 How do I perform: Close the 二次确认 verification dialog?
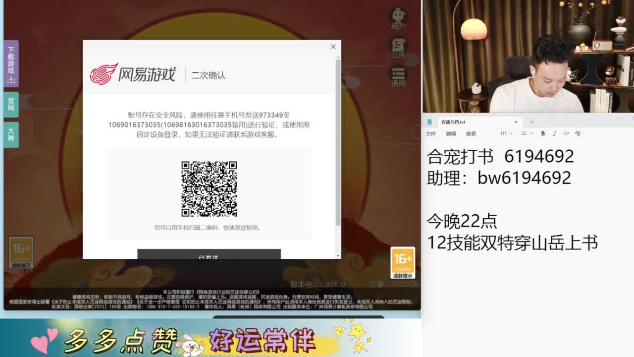coord(333,47)
